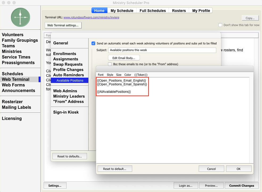Select Mailing Labels in the sidebar
The height and width of the screenshot is (192, 262).
point(16,107)
